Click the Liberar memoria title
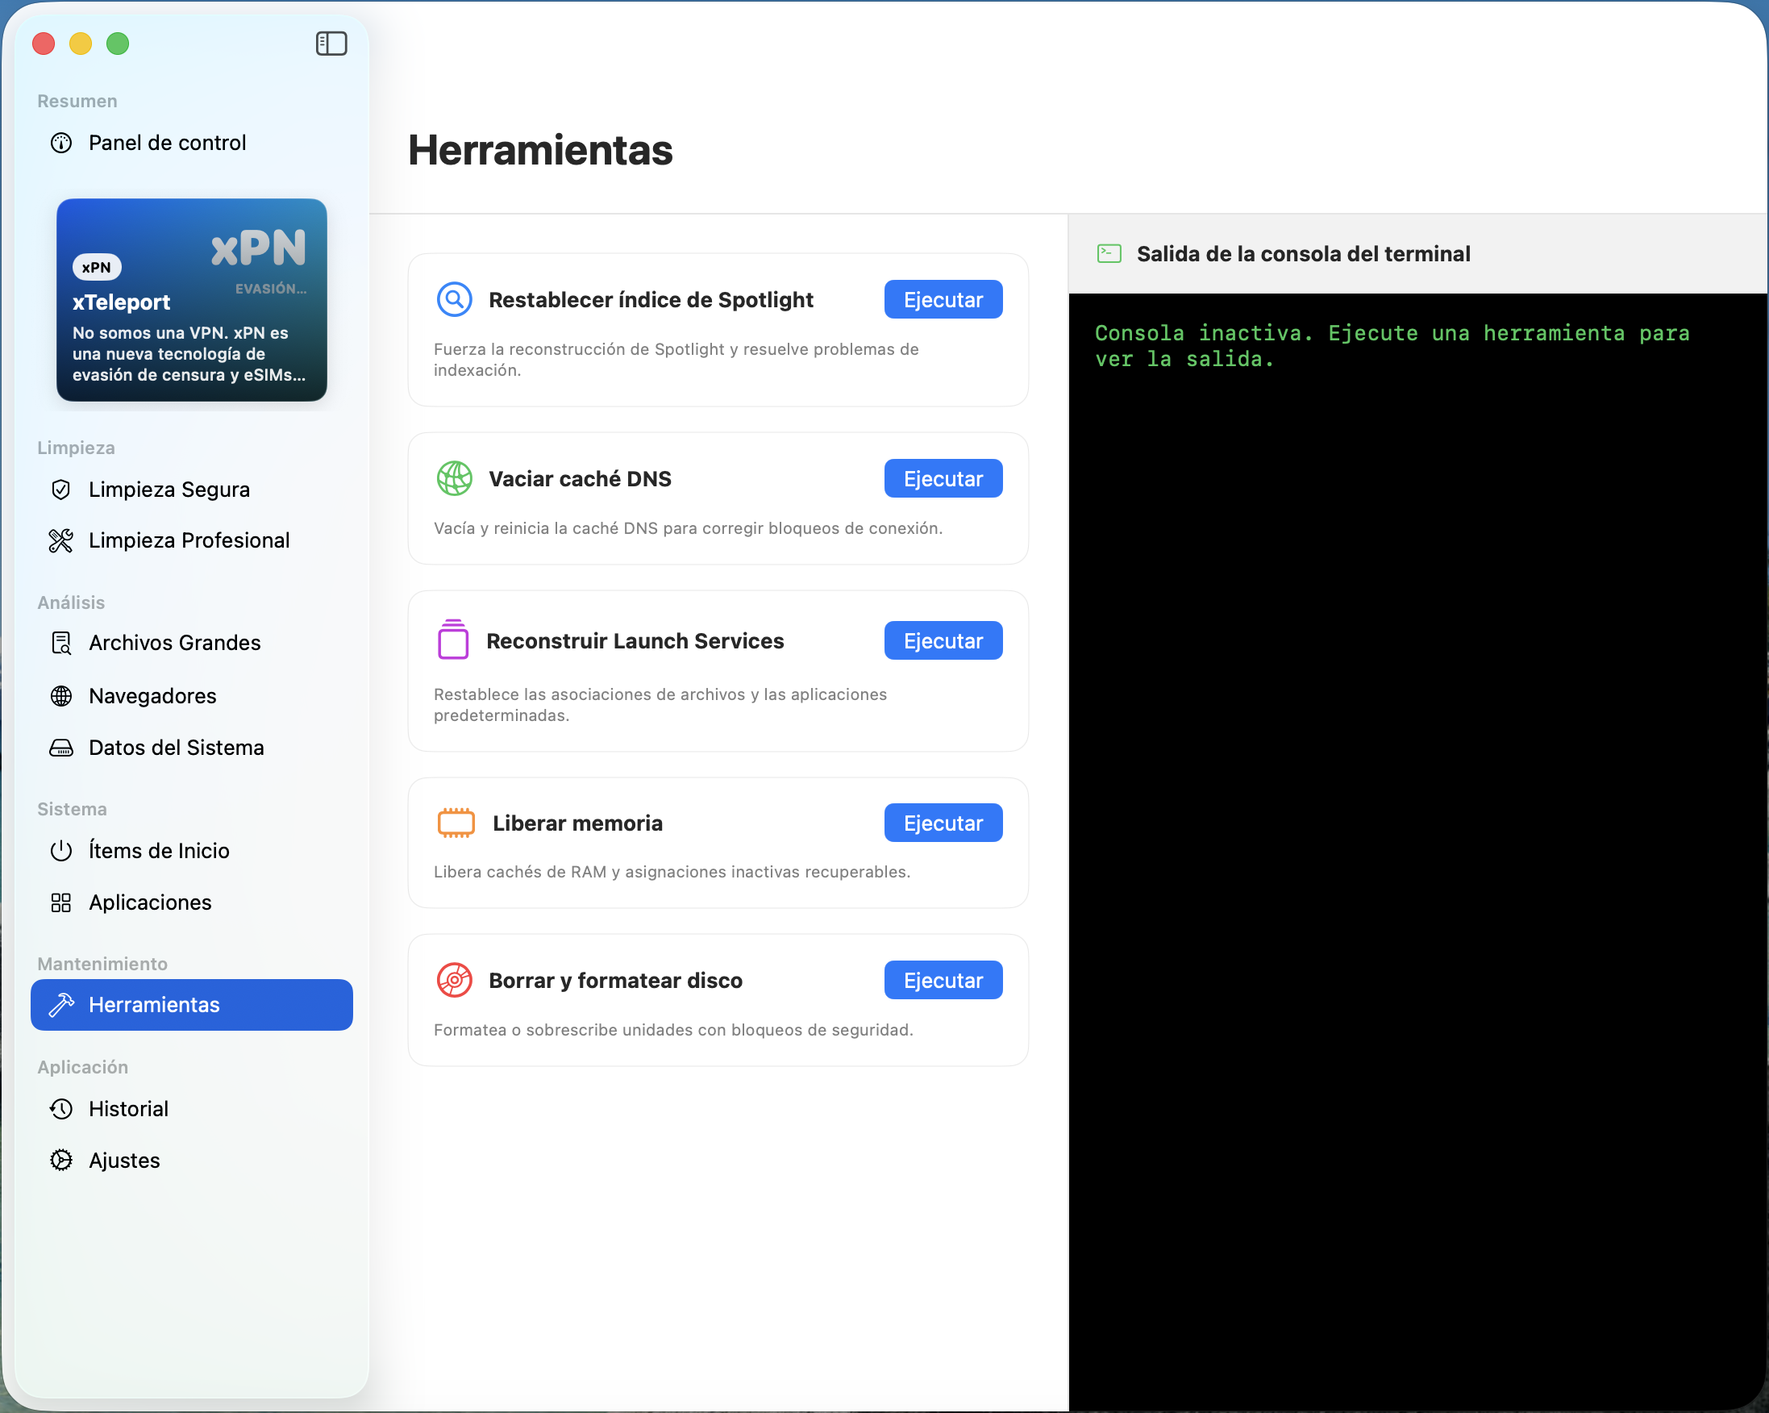1769x1413 pixels. coord(577,823)
